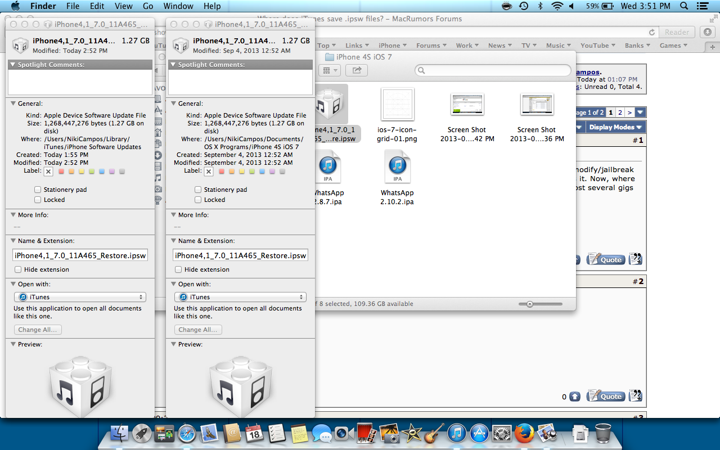Open Contacts from the Dock
The height and width of the screenshot is (450, 720).
(x=232, y=434)
